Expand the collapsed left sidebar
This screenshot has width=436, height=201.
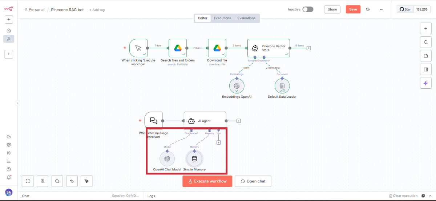[17, 103]
